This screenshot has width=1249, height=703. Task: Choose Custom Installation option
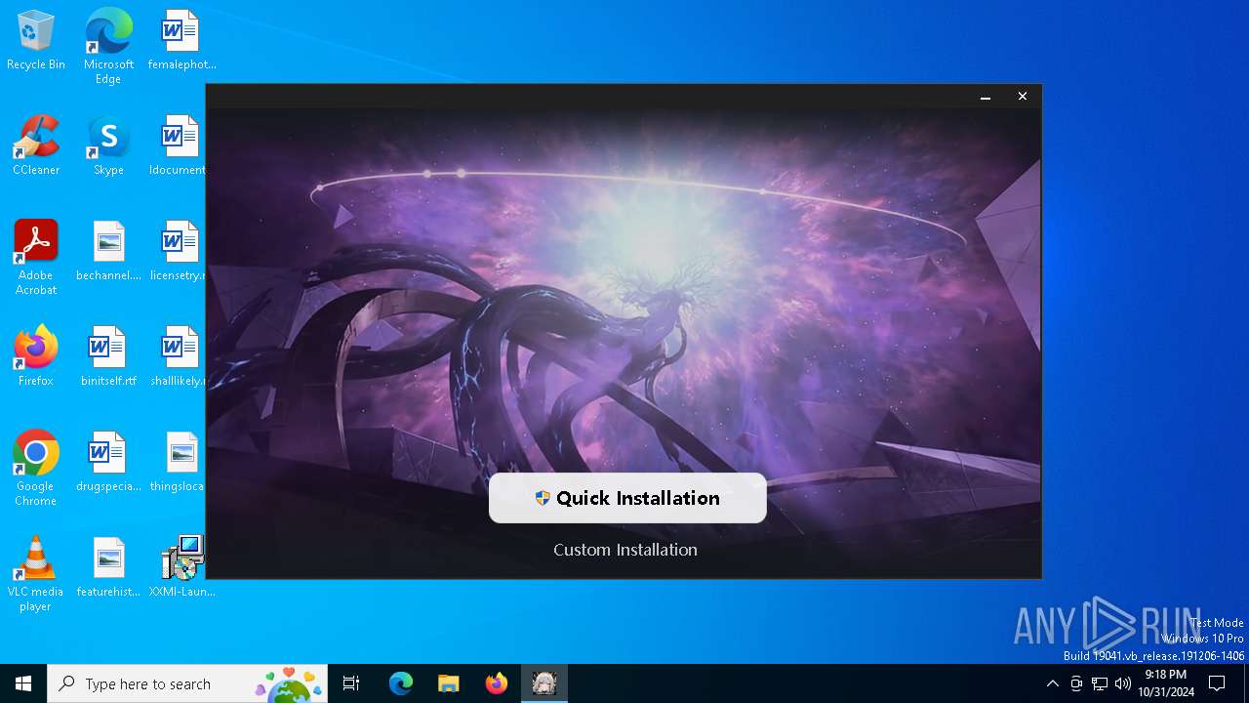625,550
